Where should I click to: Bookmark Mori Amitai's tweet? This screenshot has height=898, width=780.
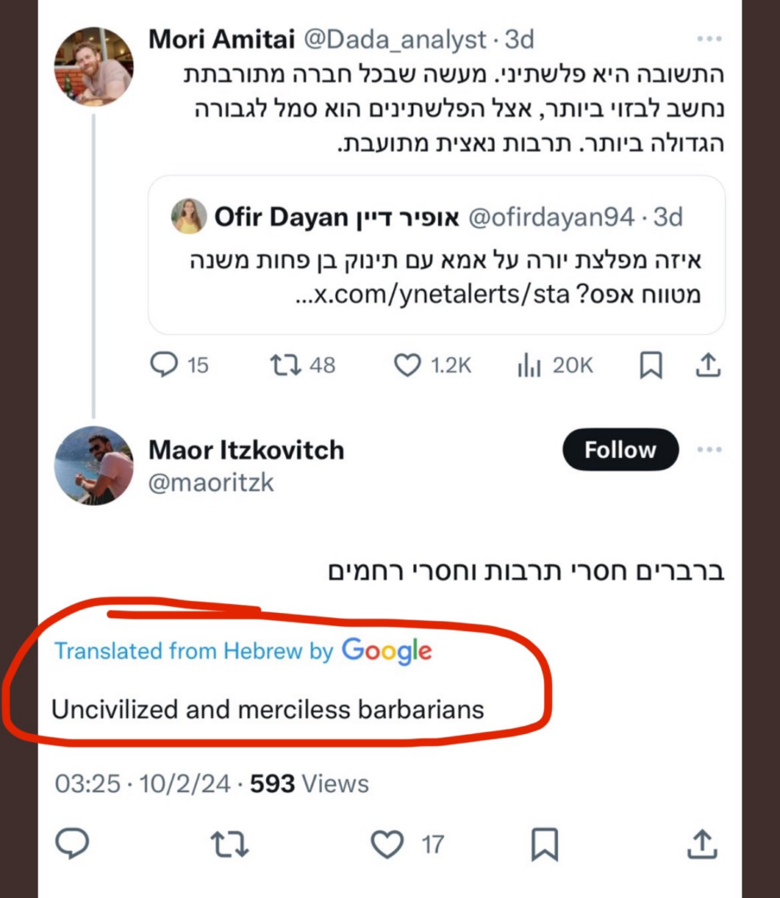click(x=651, y=366)
